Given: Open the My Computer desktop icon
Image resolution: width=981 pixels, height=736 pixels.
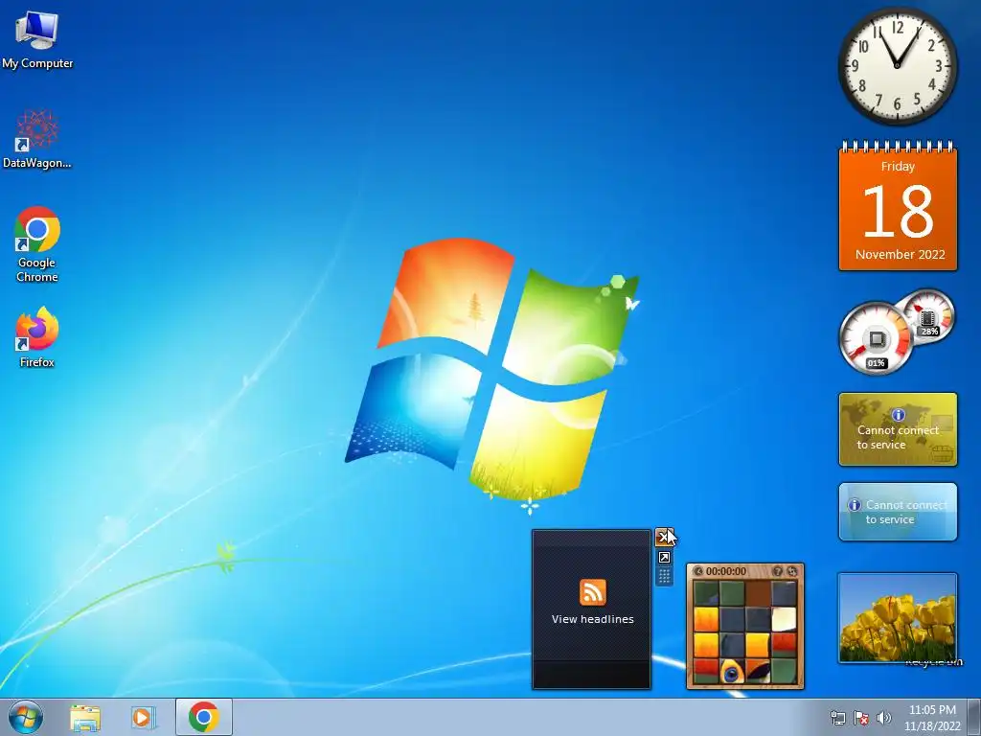Looking at the screenshot, I should [x=37, y=38].
